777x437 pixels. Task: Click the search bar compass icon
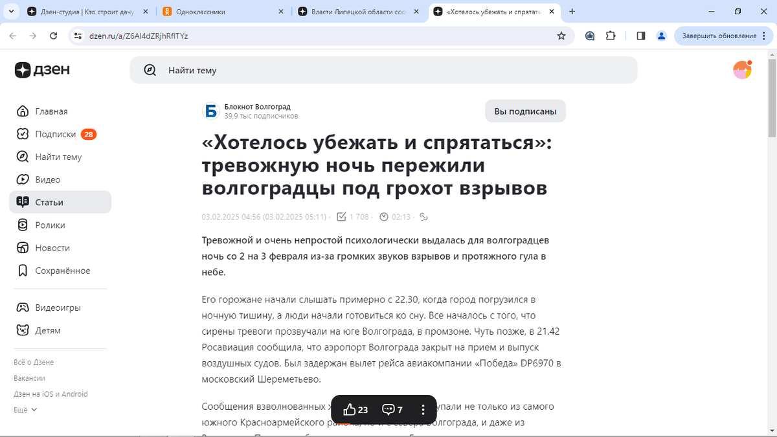[x=150, y=70]
